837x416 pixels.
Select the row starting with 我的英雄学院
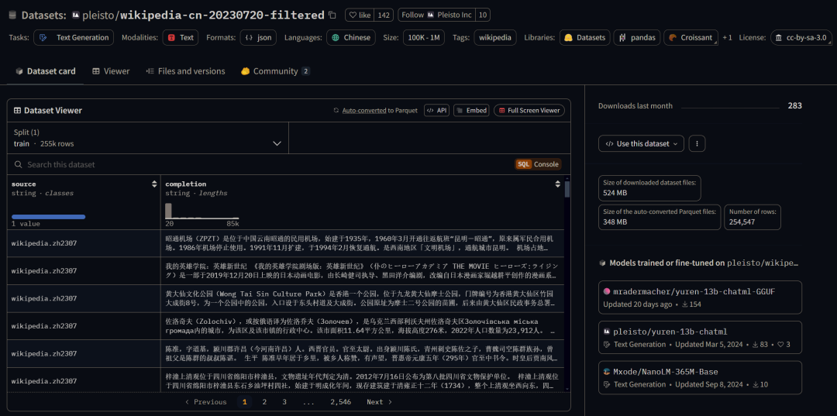(285, 271)
